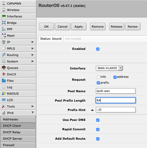The width and height of the screenshot is (147, 148).
Task: Click the green Interfaces card icon
Action: (4, 16)
